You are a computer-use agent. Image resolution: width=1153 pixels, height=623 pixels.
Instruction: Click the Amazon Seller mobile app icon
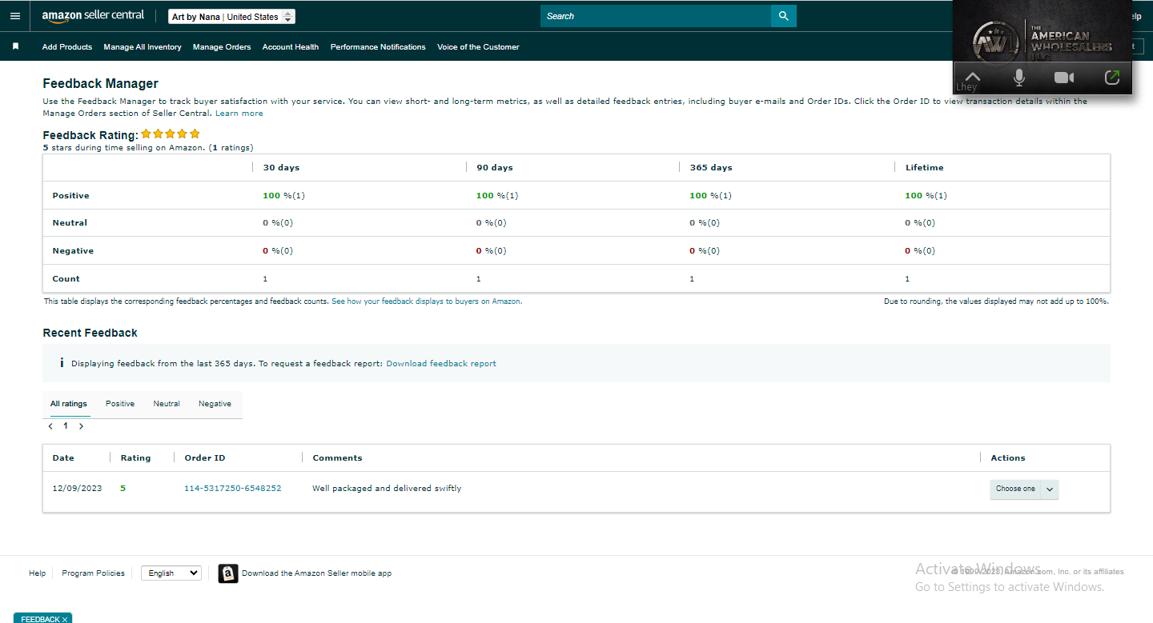click(228, 573)
